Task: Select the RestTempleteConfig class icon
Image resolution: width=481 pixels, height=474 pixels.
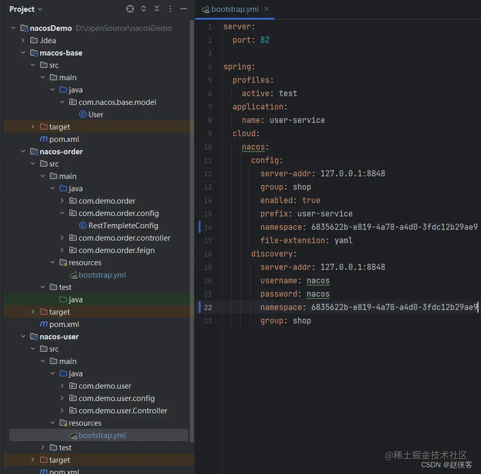Action: tap(82, 225)
